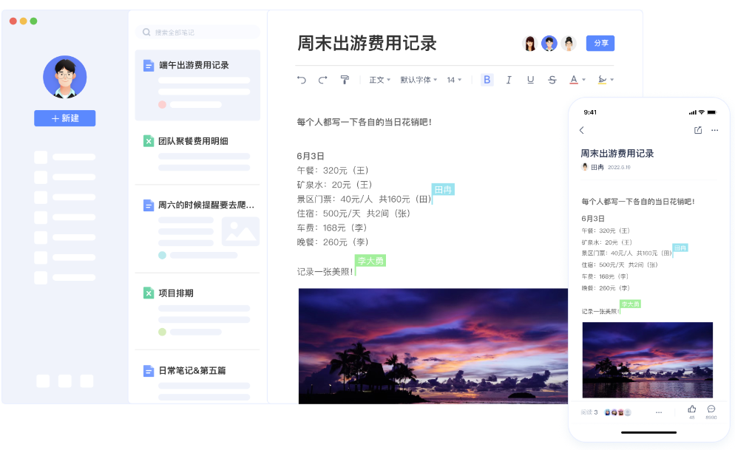The width and height of the screenshot is (735, 450).
Task: Expand highlight color dropdown arrow
Action: coord(612,80)
